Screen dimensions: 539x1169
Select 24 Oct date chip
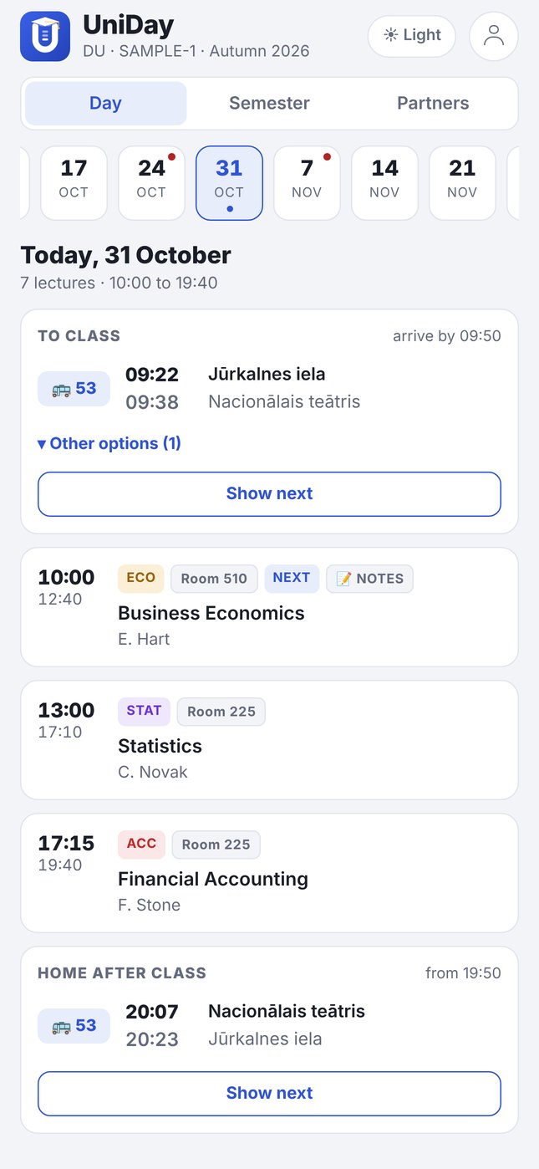pyautogui.click(x=151, y=183)
